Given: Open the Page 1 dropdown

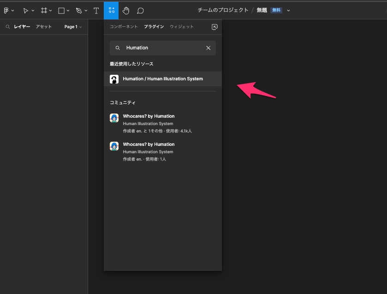Looking at the screenshot, I should pos(73,27).
